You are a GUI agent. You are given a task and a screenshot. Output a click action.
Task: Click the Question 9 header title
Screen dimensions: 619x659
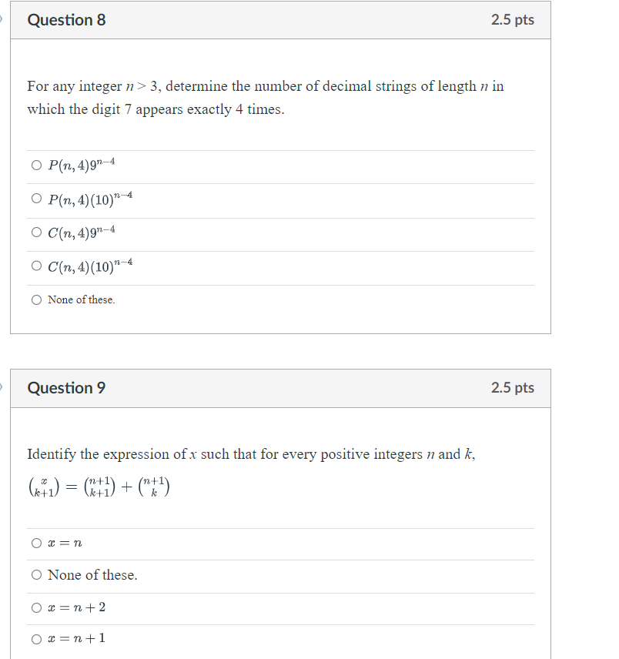(67, 388)
